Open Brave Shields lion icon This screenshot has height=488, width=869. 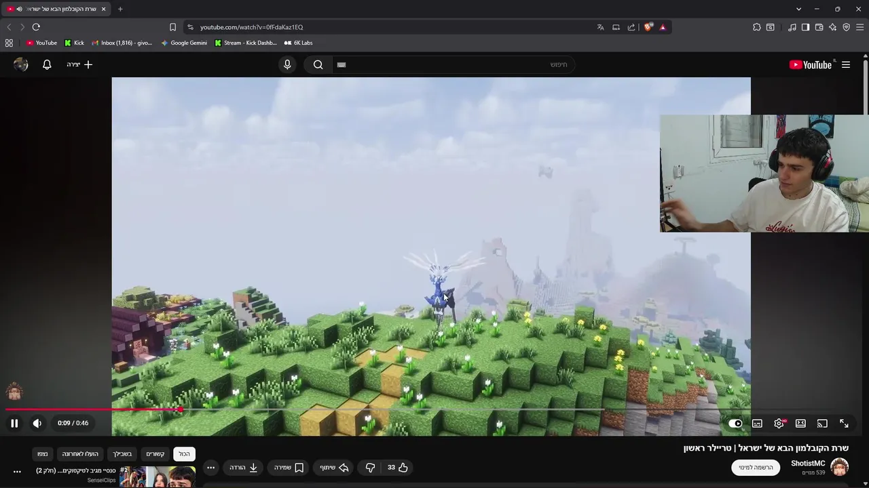click(648, 27)
